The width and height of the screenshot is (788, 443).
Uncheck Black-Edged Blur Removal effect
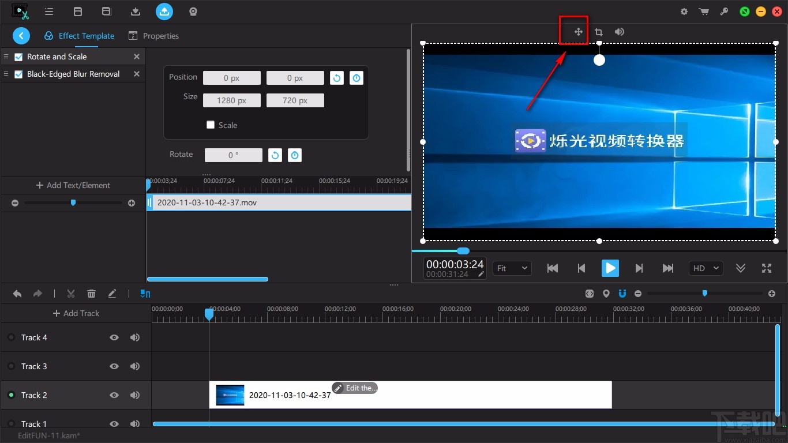[18, 74]
